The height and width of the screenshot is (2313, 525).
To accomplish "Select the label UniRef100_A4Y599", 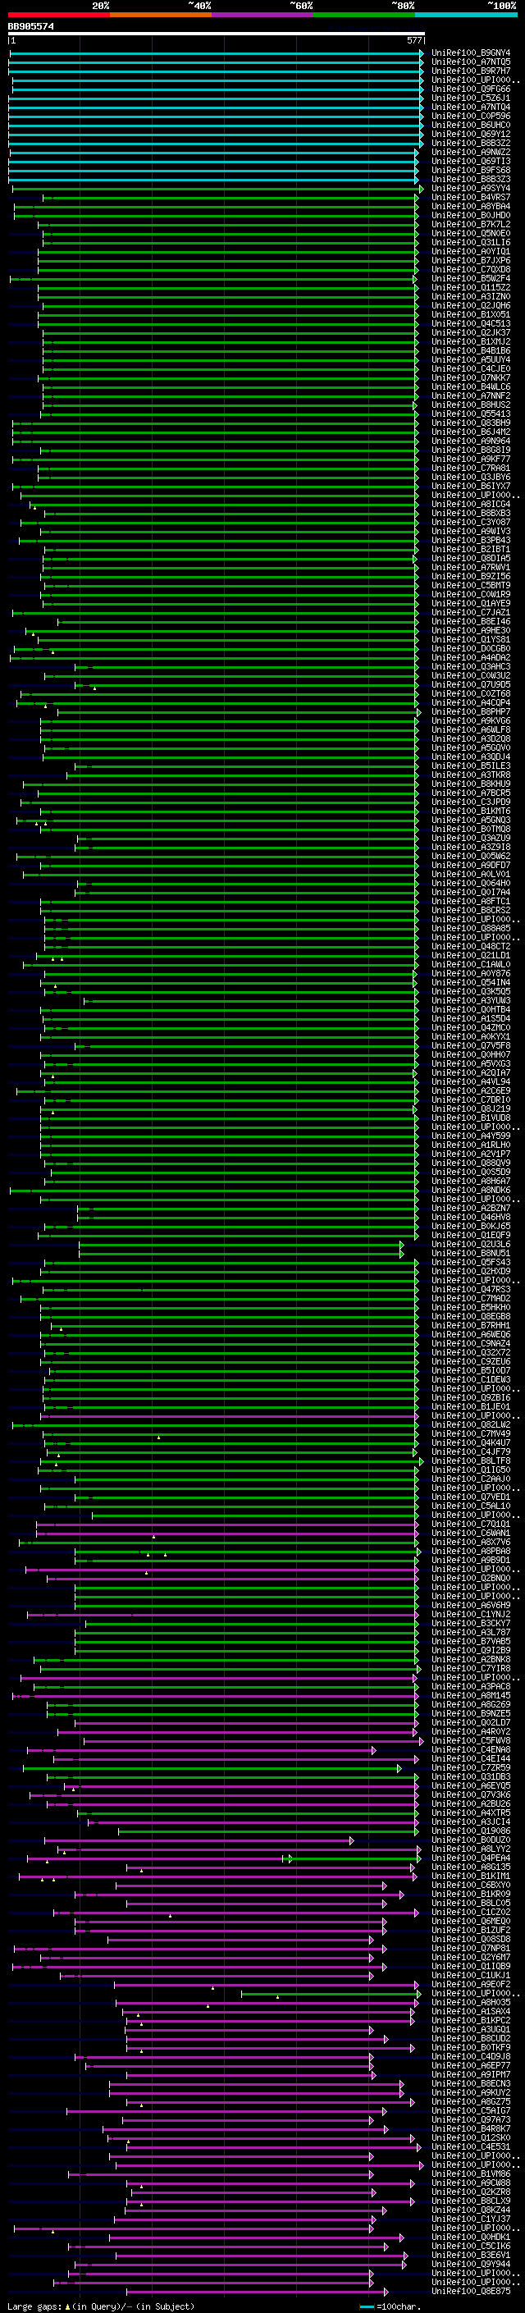I will [470, 1136].
